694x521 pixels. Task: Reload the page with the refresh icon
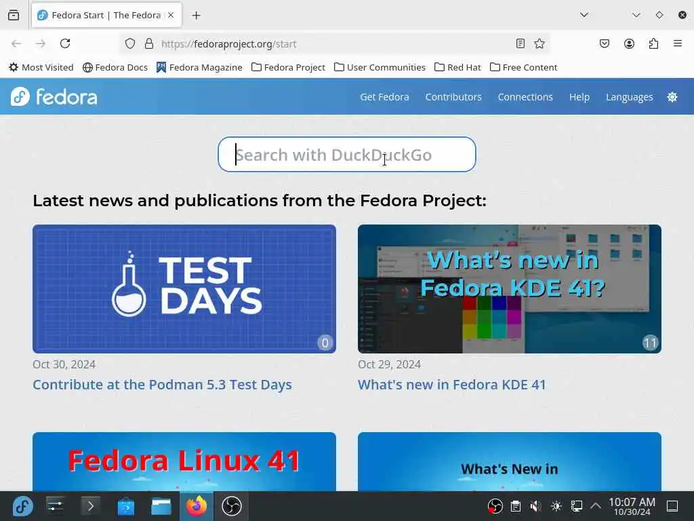point(65,43)
